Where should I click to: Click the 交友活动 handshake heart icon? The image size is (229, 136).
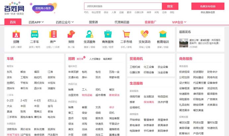[145, 34]
